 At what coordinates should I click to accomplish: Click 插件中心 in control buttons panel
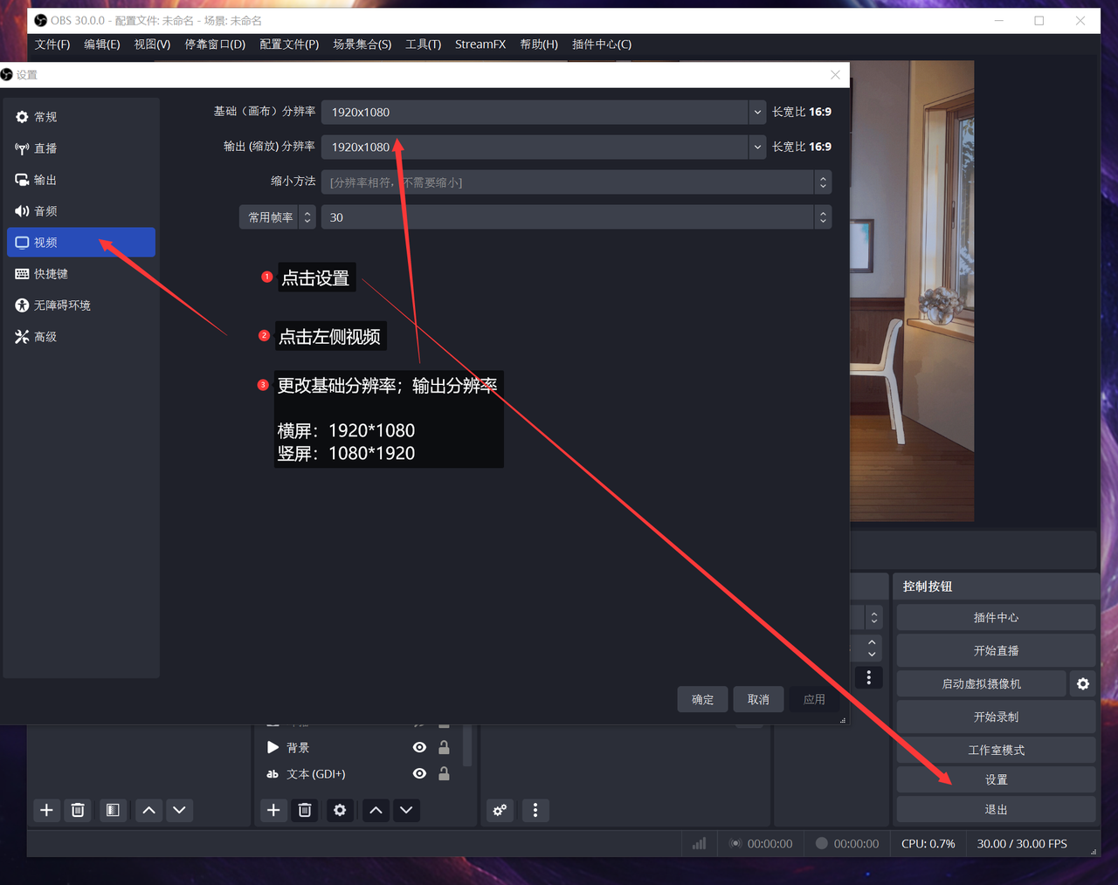point(996,618)
